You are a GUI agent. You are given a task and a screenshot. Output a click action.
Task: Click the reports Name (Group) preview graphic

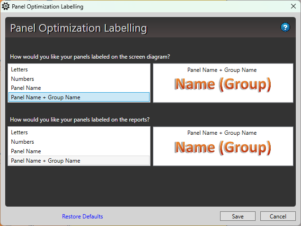pyautogui.click(x=222, y=148)
